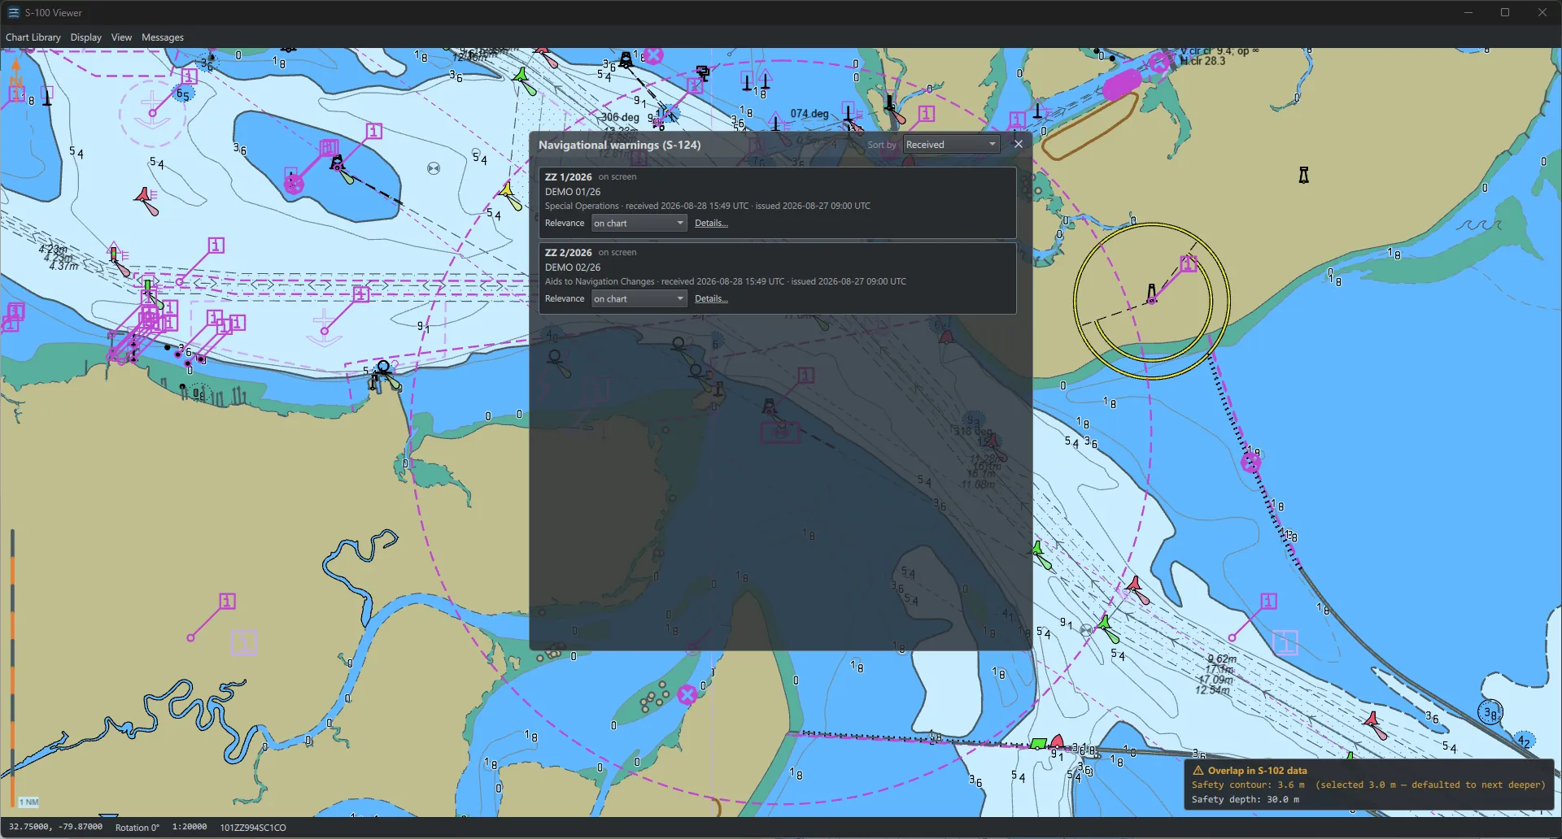Click the 1 NM scale label

[28, 802]
